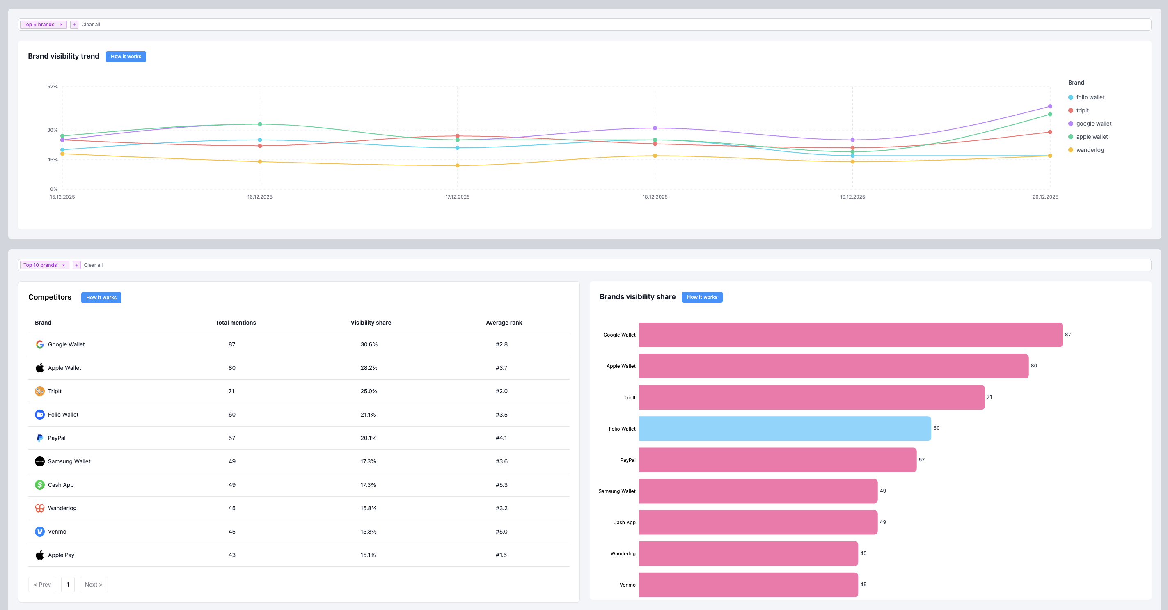
Task: Click the Cash App green dollar icon
Action: point(40,485)
